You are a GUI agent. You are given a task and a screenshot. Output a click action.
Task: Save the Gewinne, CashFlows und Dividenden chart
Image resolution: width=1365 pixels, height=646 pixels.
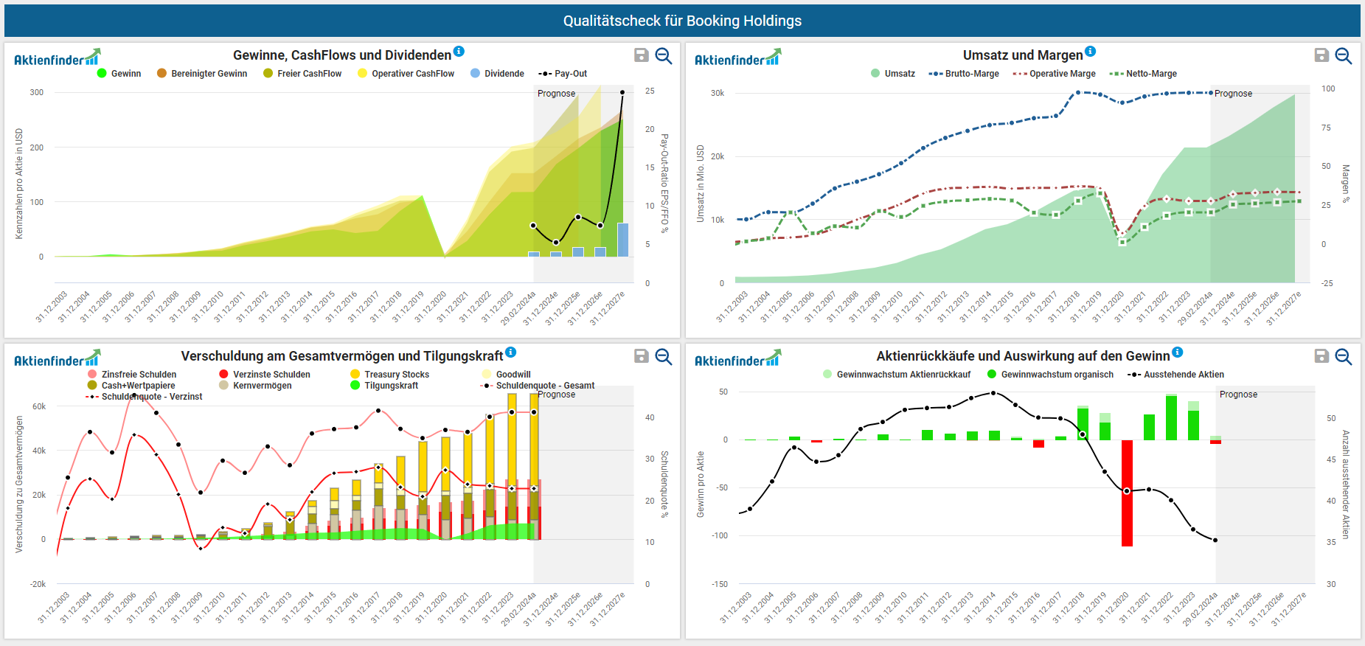tap(641, 55)
